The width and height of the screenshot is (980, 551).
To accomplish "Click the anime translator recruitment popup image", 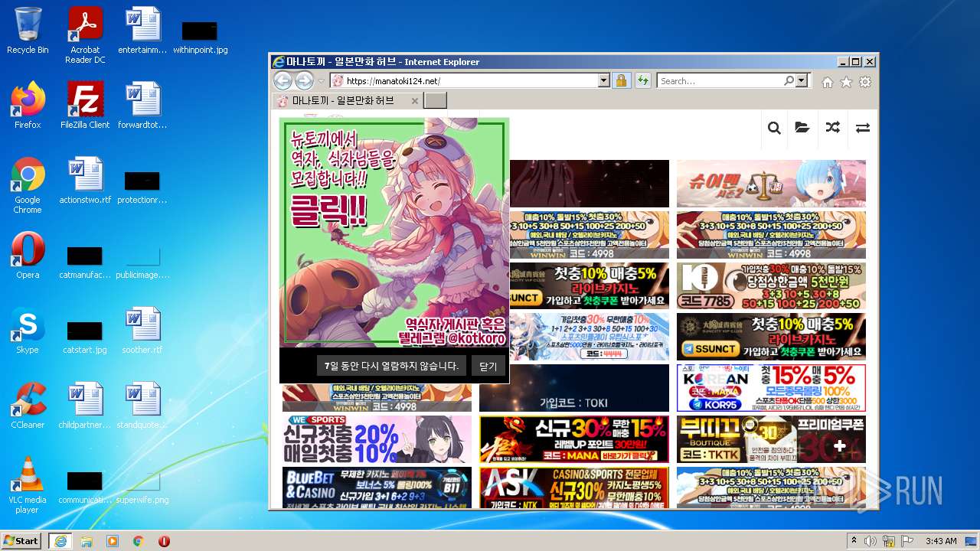I will tap(394, 232).
